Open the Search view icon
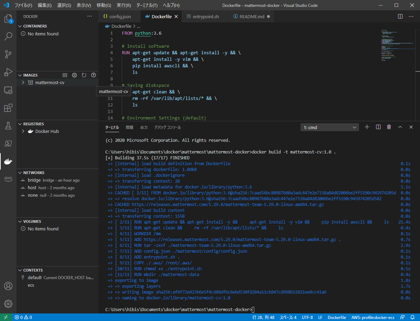The height and width of the screenshot is (321, 420). (x=8, y=36)
